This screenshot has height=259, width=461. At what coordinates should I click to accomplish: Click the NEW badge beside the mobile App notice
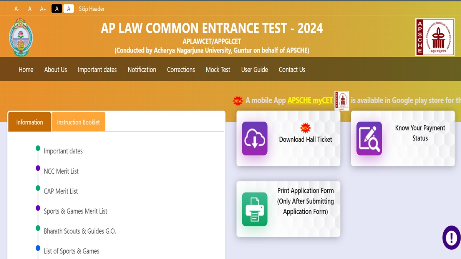click(238, 101)
